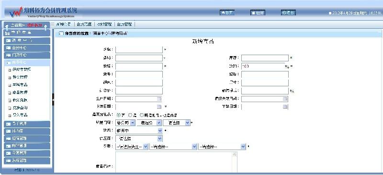The width and height of the screenshot is (383, 175).
Task: Open 导入商品 under 商品中心
Action: (20, 115)
